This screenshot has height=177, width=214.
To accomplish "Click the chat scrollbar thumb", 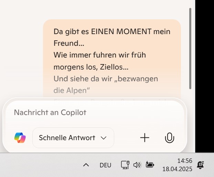I will (x=190, y=49).
